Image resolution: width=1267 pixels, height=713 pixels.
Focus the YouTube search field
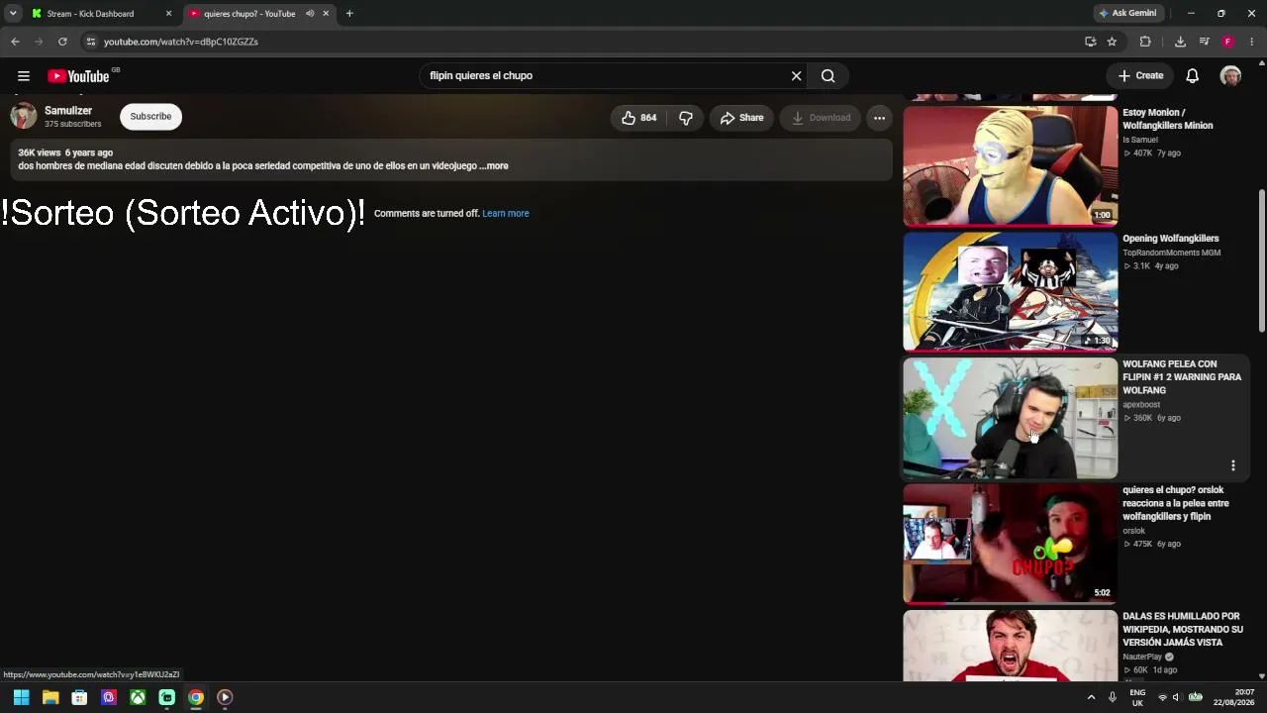click(604, 76)
